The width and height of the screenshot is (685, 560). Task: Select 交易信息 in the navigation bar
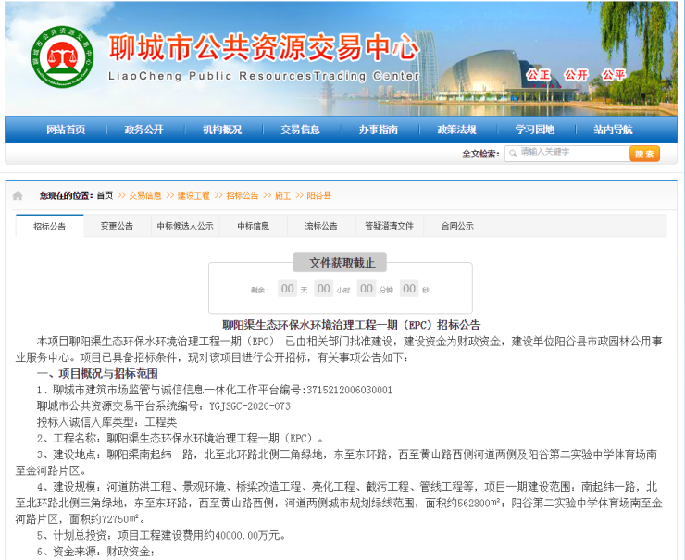click(x=300, y=130)
